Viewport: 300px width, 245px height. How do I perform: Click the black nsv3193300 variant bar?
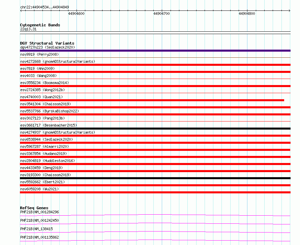click(x=155, y=178)
